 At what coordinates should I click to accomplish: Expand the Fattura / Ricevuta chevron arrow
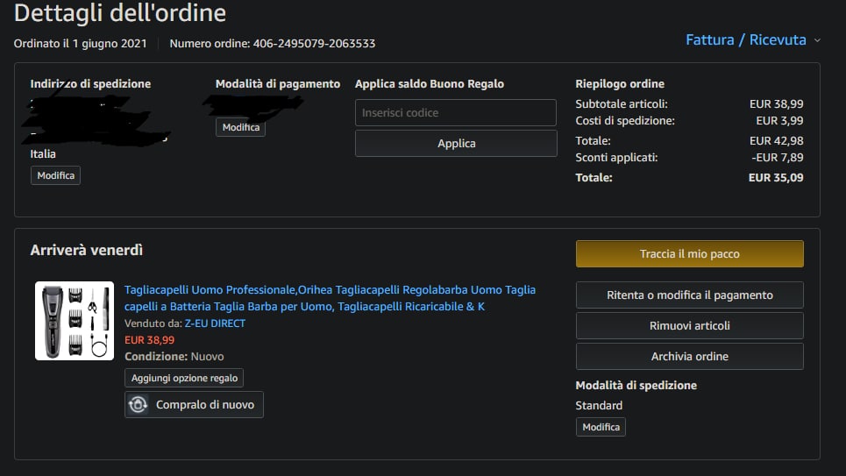[817, 40]
